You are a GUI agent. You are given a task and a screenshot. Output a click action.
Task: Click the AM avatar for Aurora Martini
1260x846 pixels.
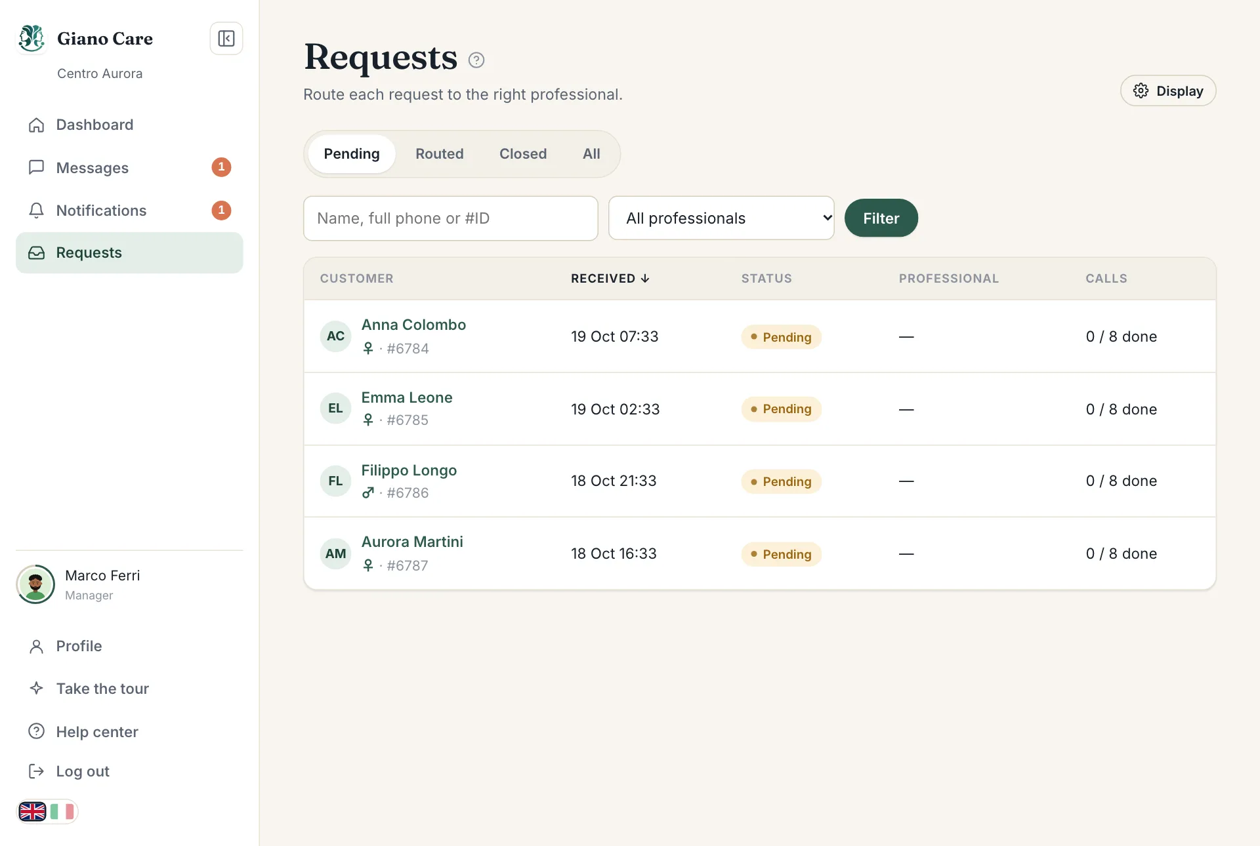335,554
